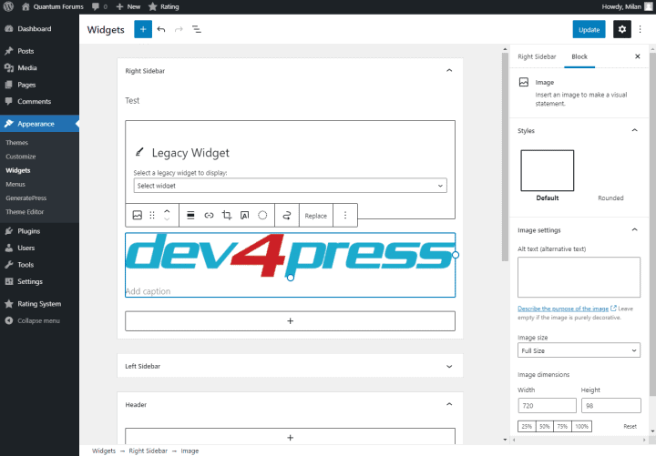Viewport: 656px width, 456px height.
Task: Insert a link on the image
Action: click(209, 215)
